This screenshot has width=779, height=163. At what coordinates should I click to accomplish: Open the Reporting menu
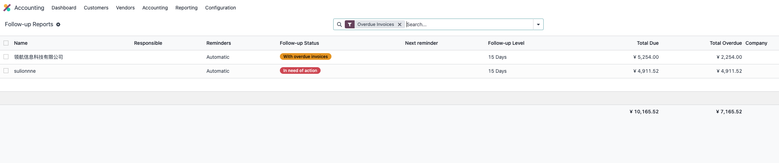(x=187, y=8)
